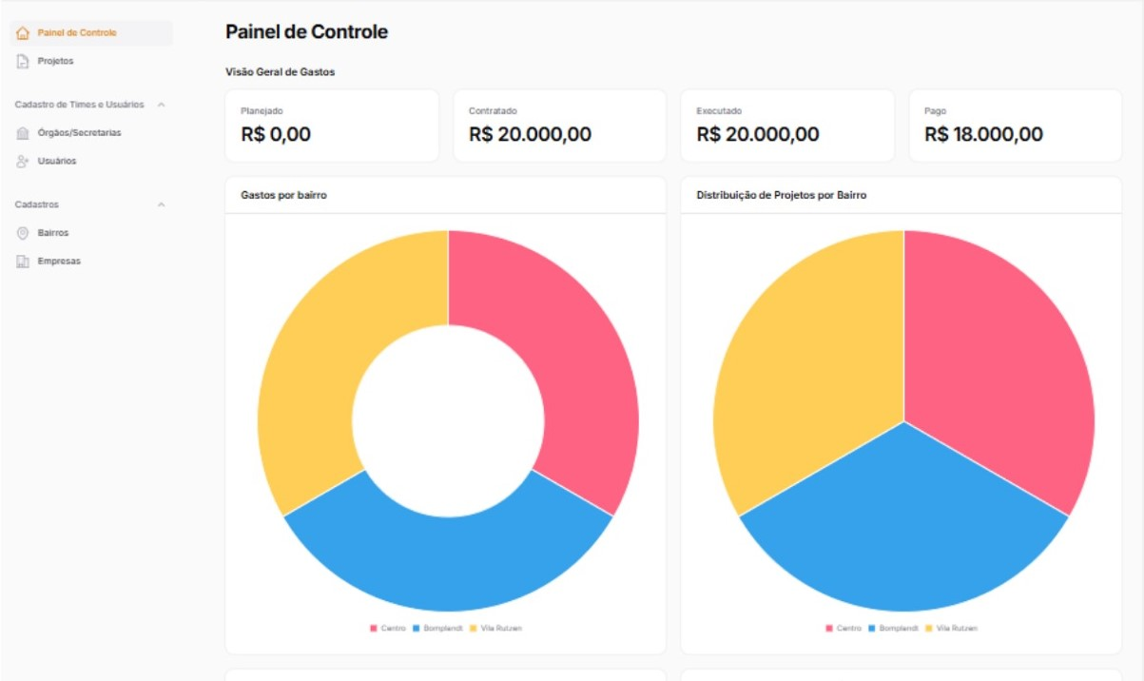Viewport: 1144px width, 681px height.
Task: Click the Usuários add-person icon
Action: click(23, 162)
